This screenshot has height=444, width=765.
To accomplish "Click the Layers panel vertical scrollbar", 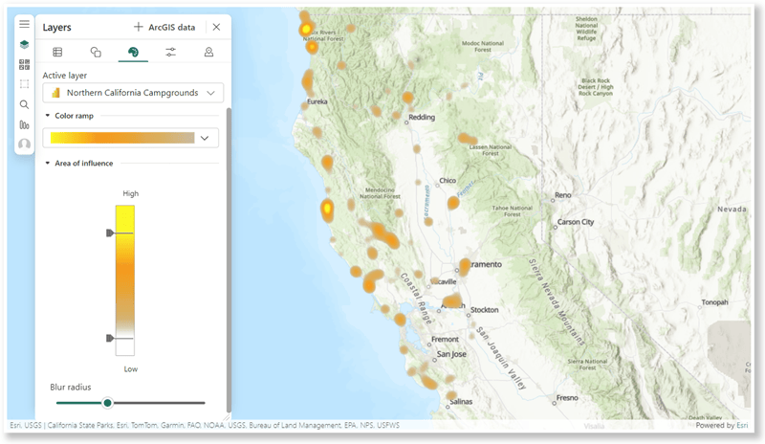I will [x=229, y=239].
